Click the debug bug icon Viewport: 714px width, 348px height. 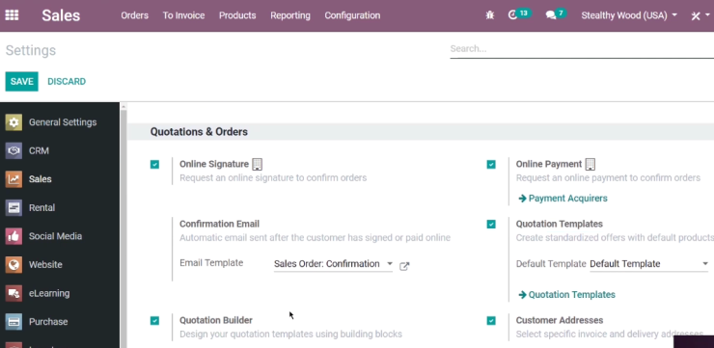(490, 15)
